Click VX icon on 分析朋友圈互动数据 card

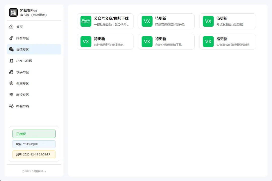(208, 21)
